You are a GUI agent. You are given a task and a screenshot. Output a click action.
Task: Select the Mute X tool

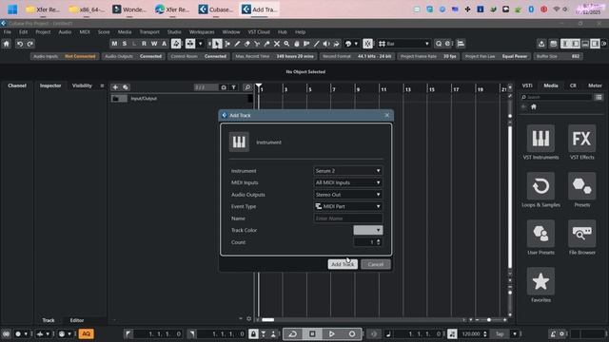(x=277, y=44)
